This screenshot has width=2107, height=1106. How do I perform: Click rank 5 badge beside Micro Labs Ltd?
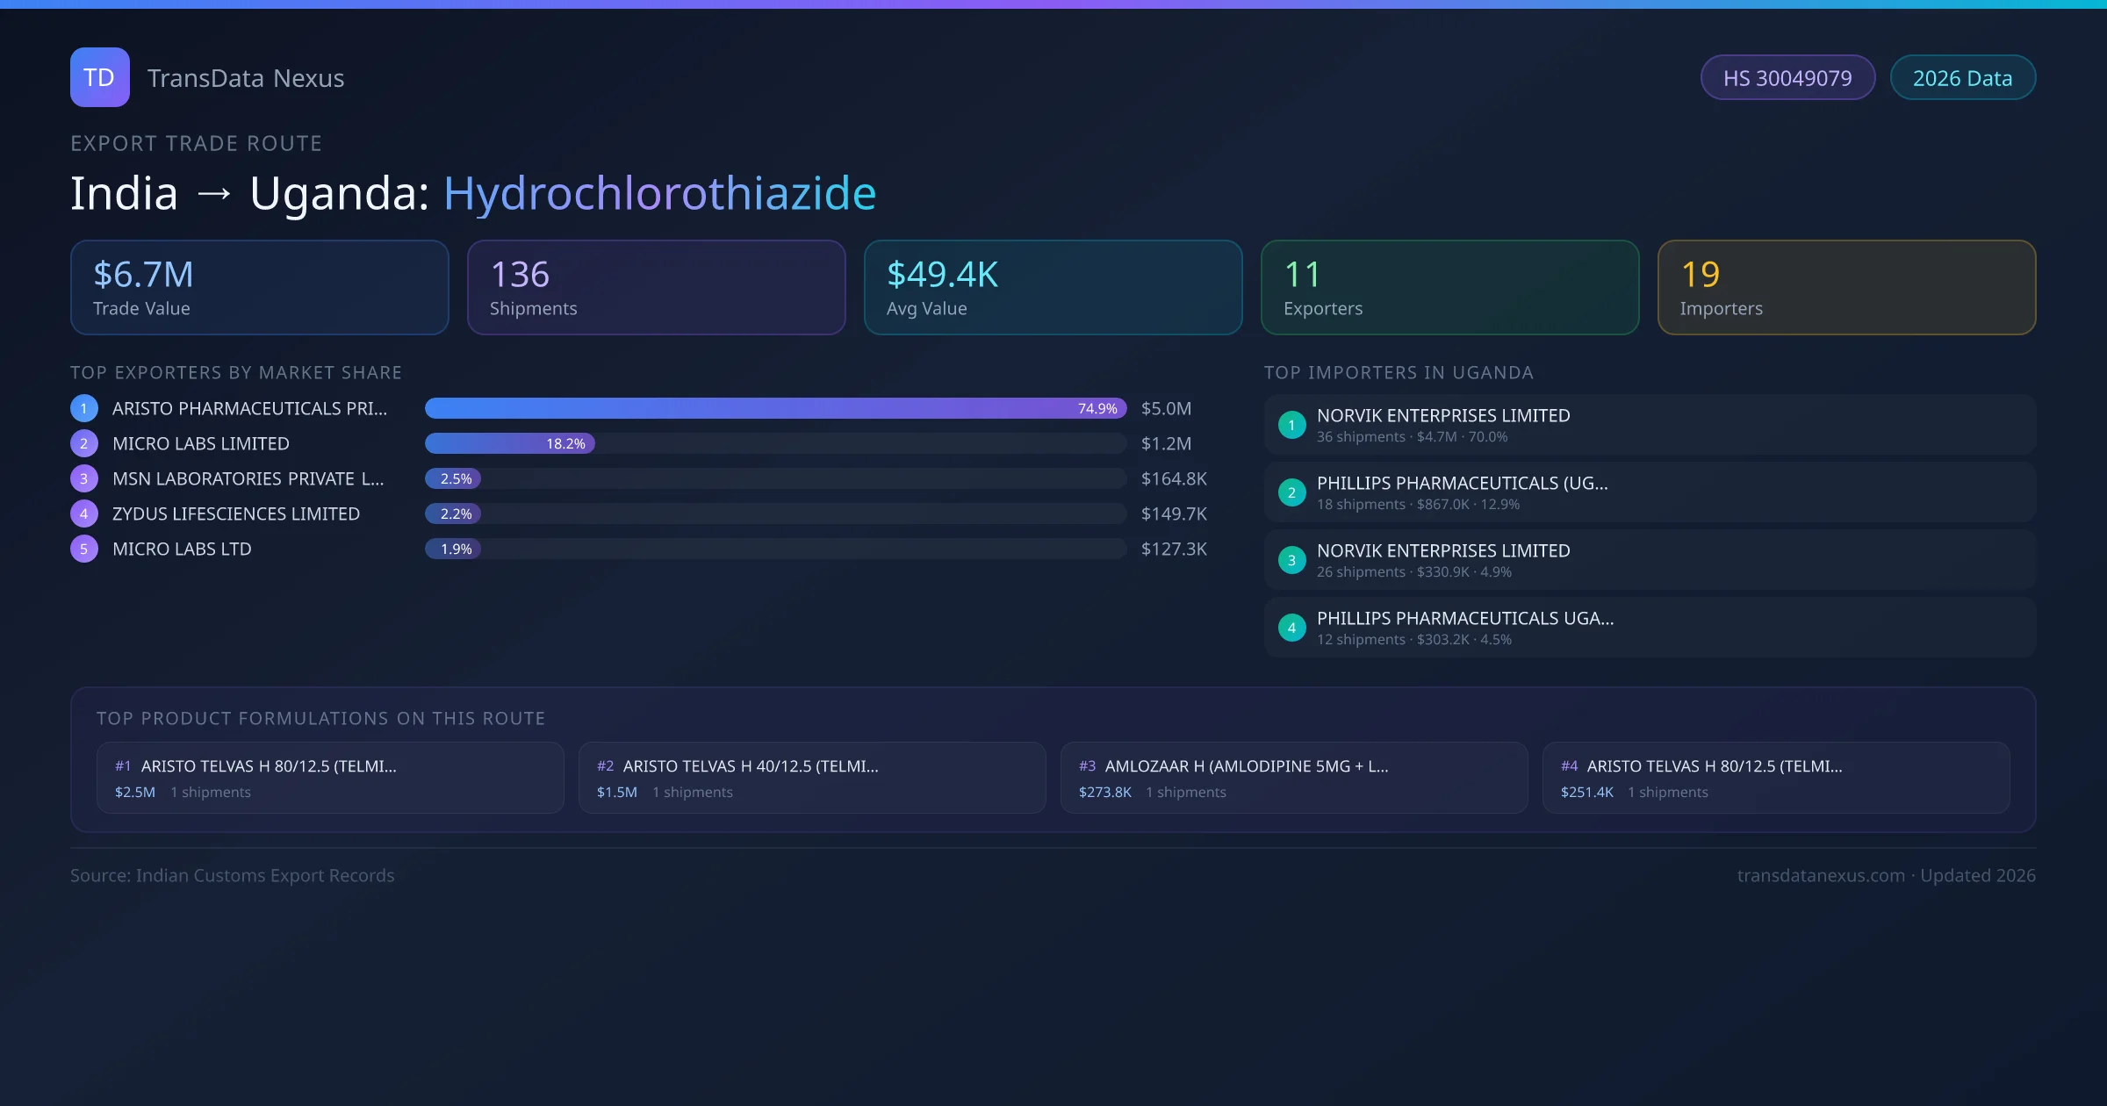tap(84, 549)
